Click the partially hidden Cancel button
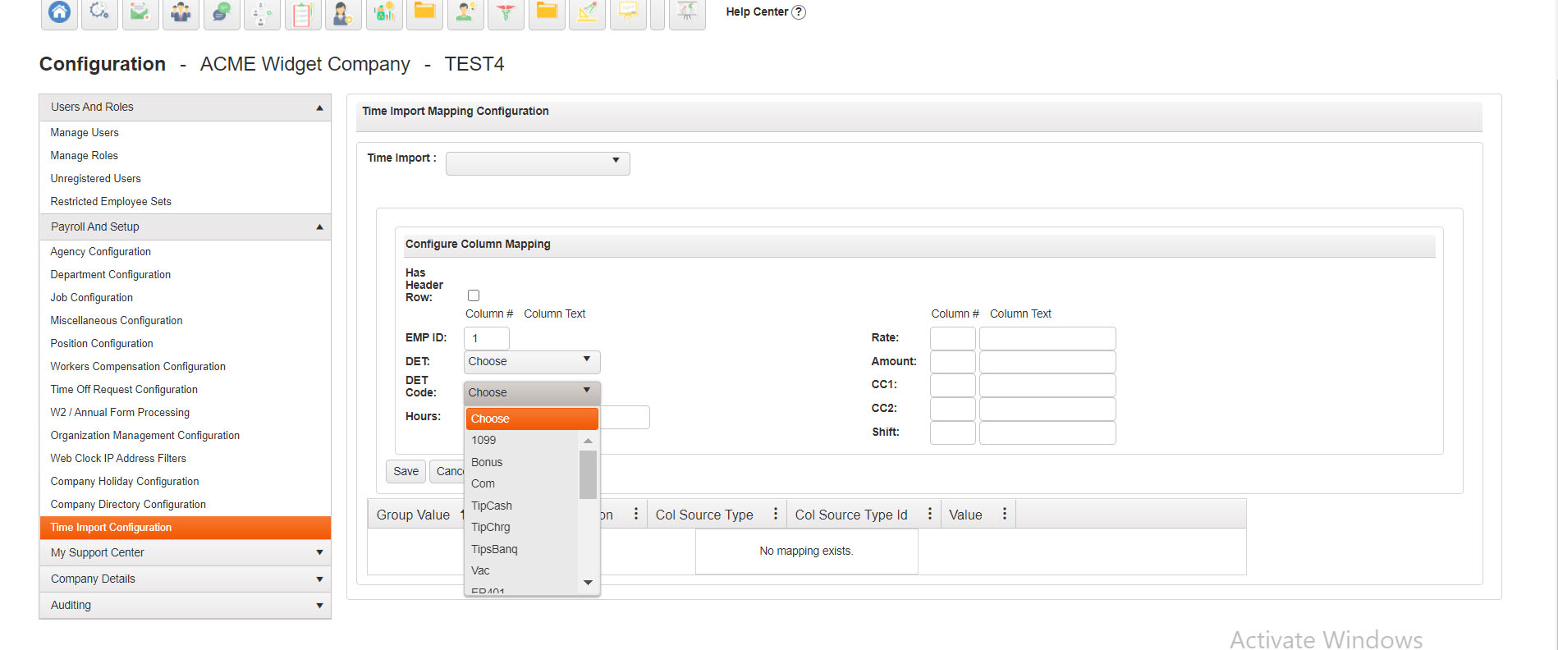The height and width of the screenshot is (650, 1558). pos(447,471)
